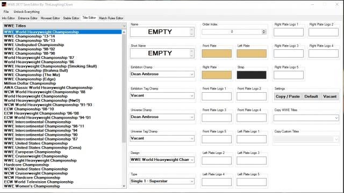The image size is (344, 193).
Task: Click the Left Plate Logo 3 field
Action: coord(252,161)
